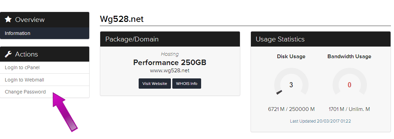Image resolution: width=394 pixels, height=139 pixels.
Task: Open the Information menu item
Action: 18,33
